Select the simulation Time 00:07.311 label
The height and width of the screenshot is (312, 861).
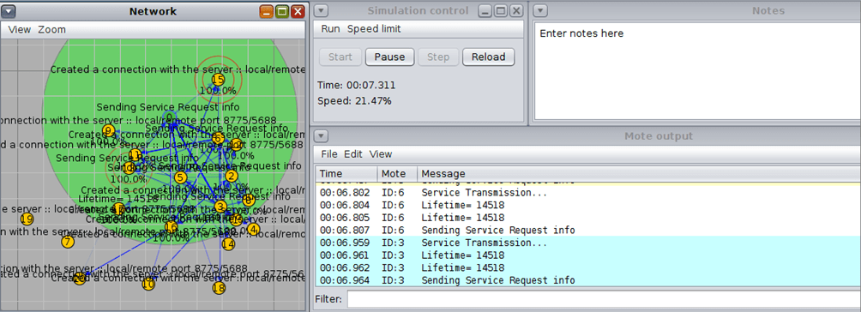click(x=357, y=86)
